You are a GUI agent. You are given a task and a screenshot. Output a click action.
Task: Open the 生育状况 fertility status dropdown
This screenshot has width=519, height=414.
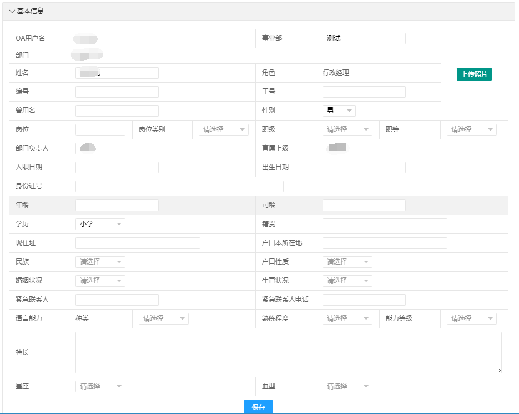tap(347, 281)
